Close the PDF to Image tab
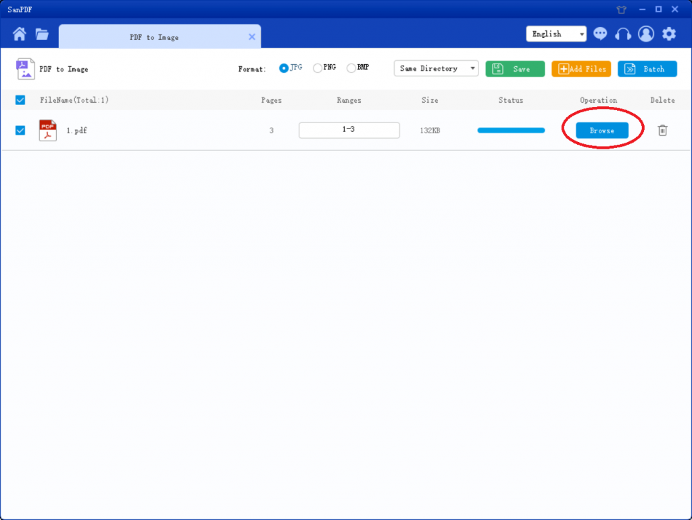Viewport: 692px width, 520px height. click(x=252, y=37)
